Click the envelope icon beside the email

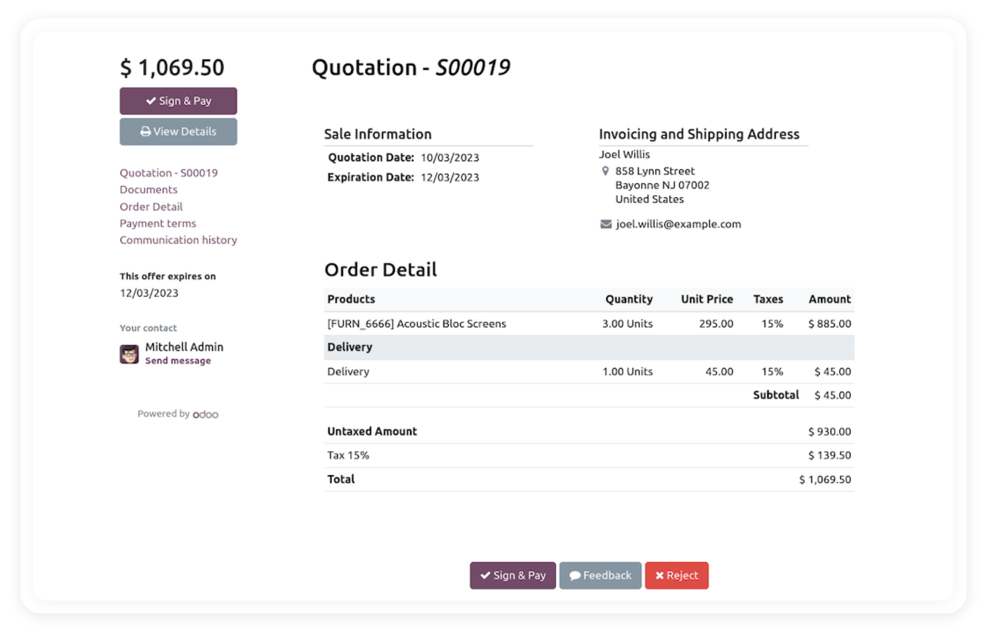tap(606, 224)
